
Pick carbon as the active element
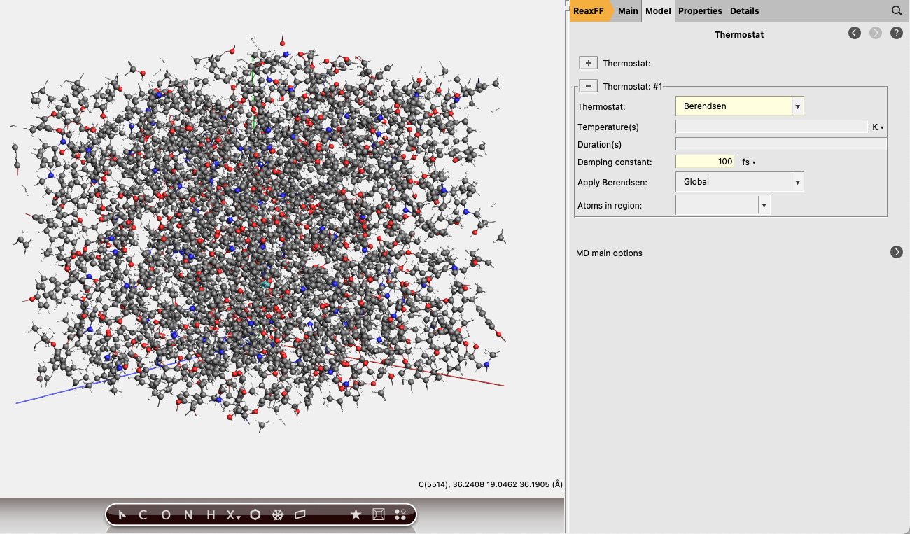(142, 514)
